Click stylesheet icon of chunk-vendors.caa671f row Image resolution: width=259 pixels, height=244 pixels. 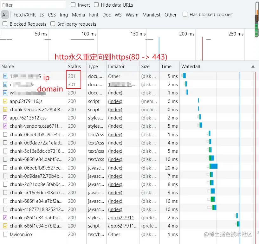pos(5,126)
